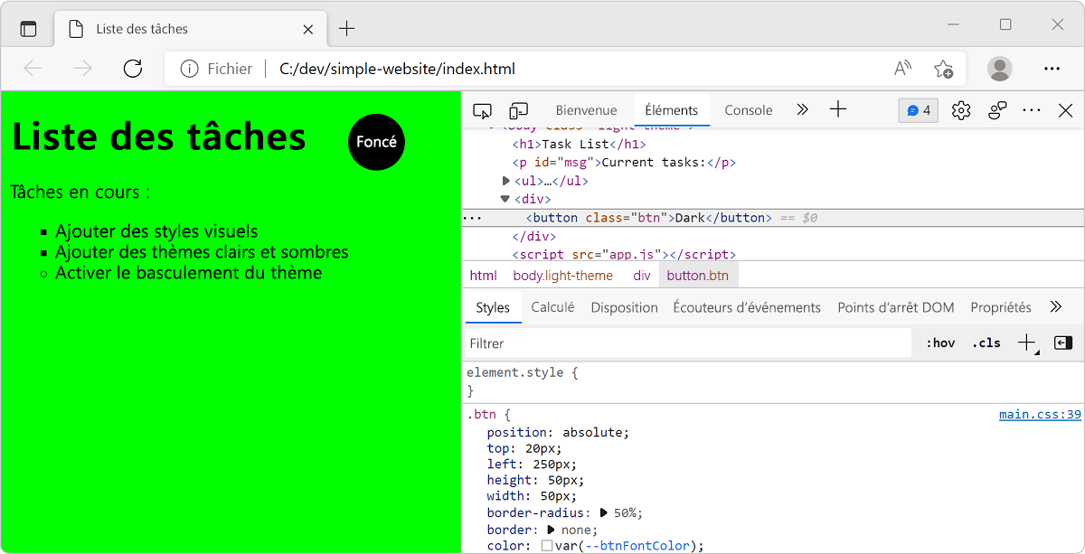
Task: Click body.light-theme breadcrumb
Action: (x=562, y=276)
